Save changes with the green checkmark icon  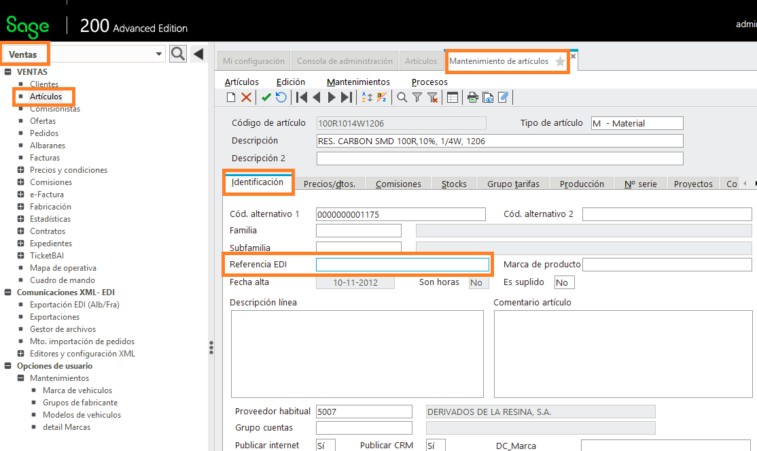[266, 98]
